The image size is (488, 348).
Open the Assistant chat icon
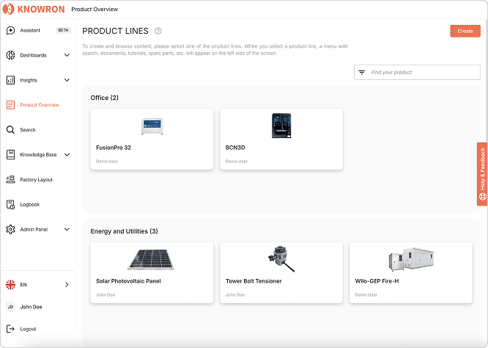(x=10, y=30)
